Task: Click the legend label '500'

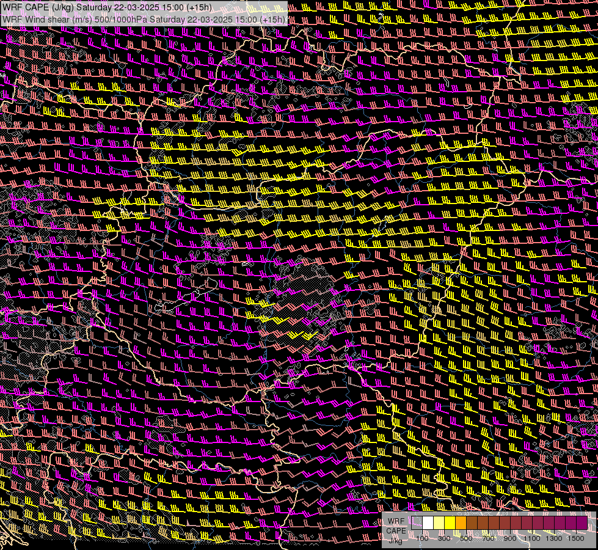Action: pos(466,538)
